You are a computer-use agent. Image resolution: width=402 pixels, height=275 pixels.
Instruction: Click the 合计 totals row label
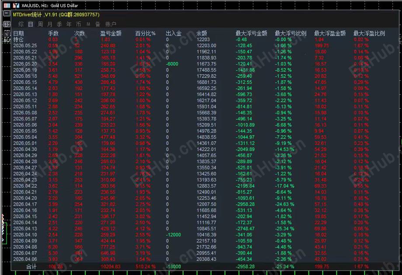coord(31,267)
